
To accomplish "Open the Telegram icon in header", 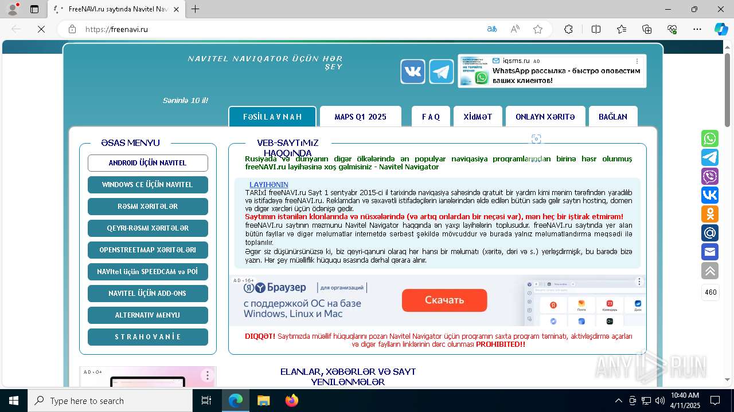I will (x=442, y=72).
